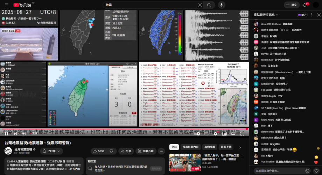Run search with the magnifier button
Screen dimensions: 322x175
click(209, 5)
